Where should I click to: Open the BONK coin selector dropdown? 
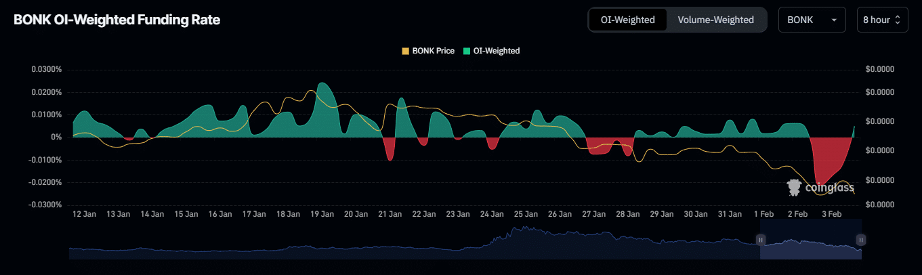[811, 20]
